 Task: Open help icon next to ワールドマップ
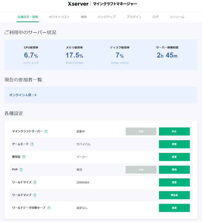click(x=35, y=195)
